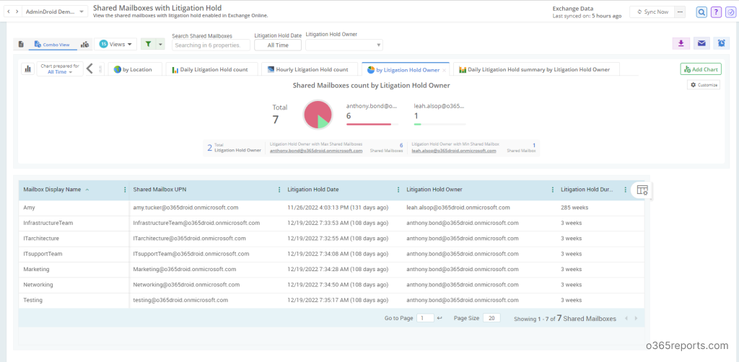Go back with the left navigation arrow

[x=9, y=12]
